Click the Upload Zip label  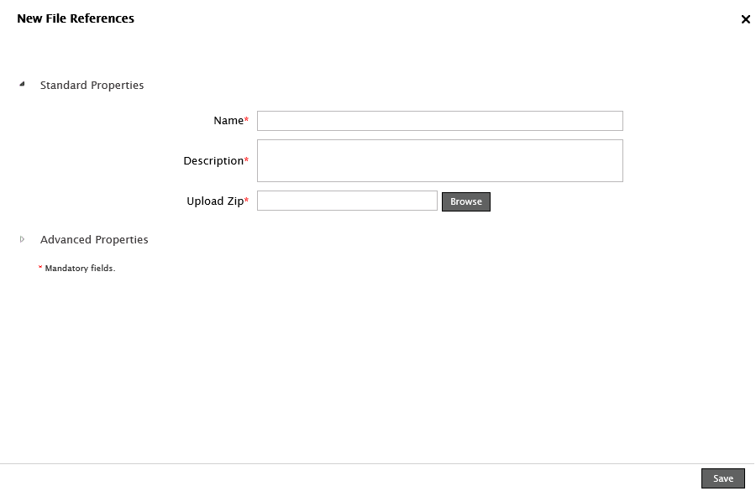pyautogui.click(x=214, y=201)
